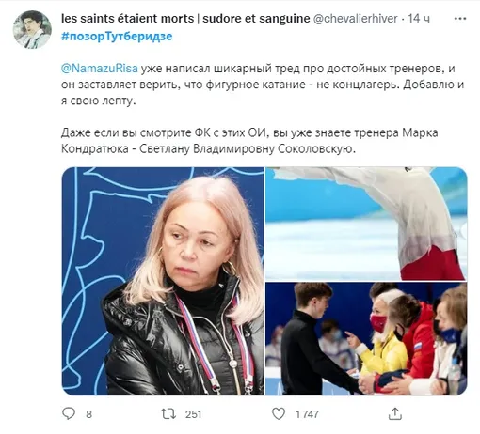Open the author's profile avatar
The height and width of the screenshot is (434, 480).
pos(32,29)
